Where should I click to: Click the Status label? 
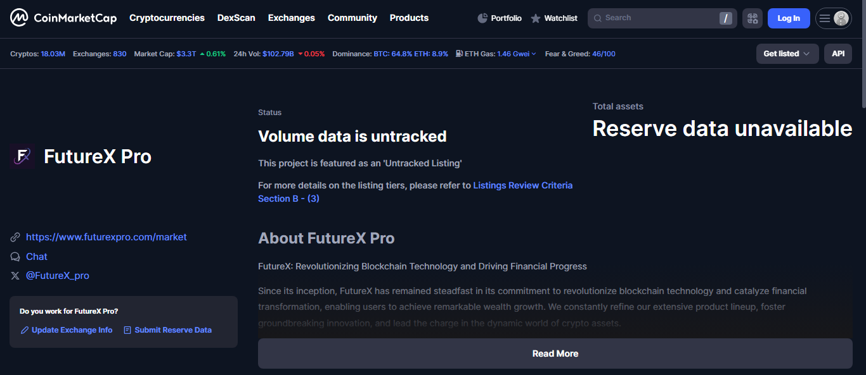point(269,113)
